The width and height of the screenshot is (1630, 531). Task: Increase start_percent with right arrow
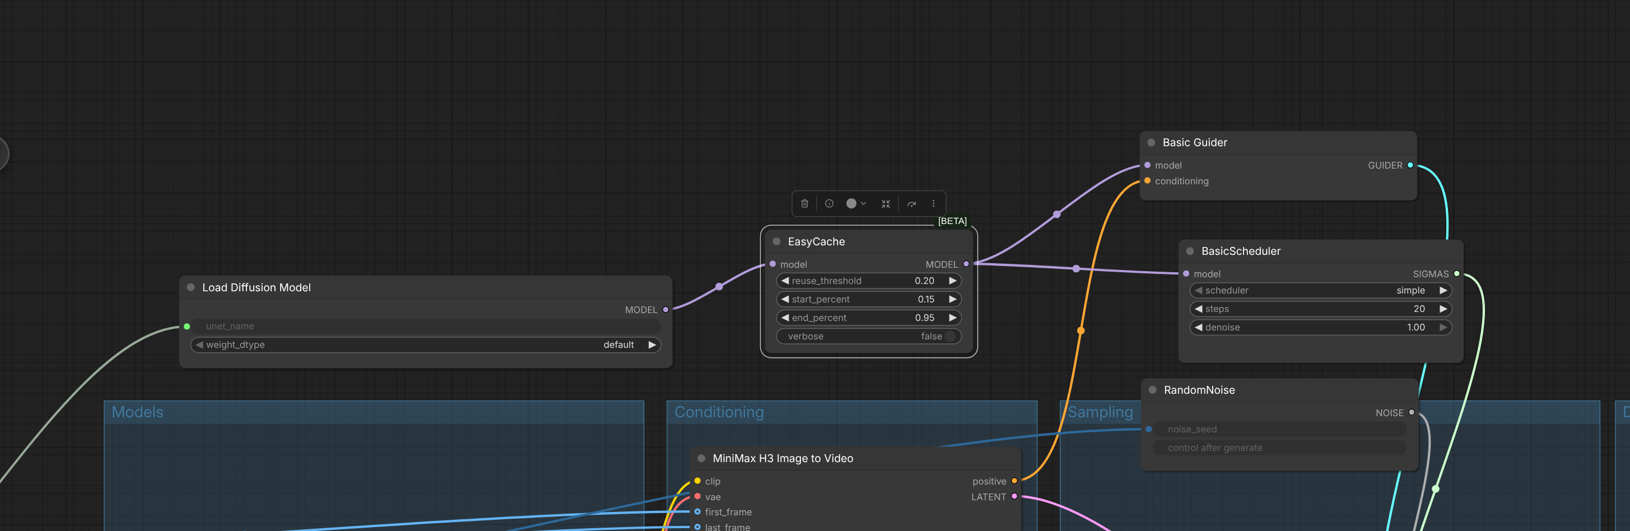pos(952,299)
